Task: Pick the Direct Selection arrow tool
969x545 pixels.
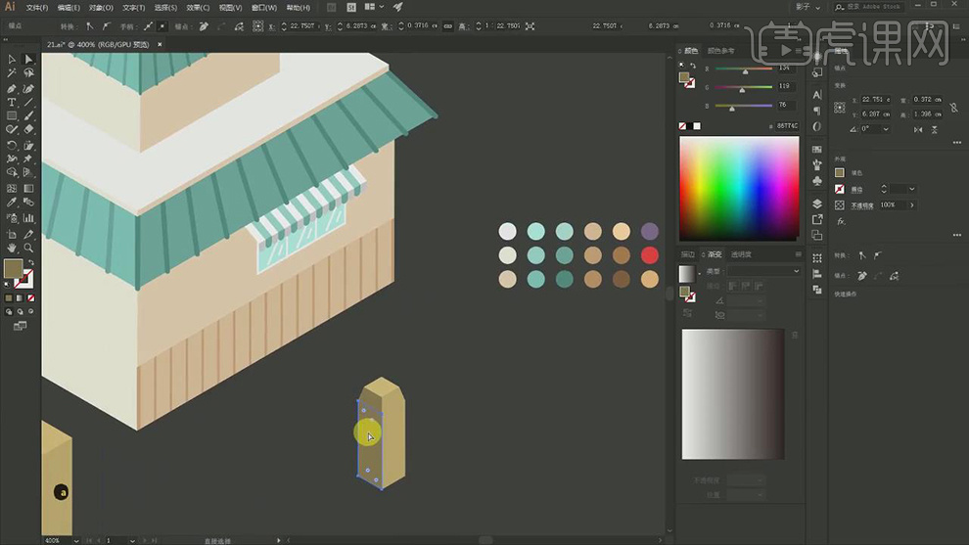Action: pyautogui.click(x=28, y=60)
